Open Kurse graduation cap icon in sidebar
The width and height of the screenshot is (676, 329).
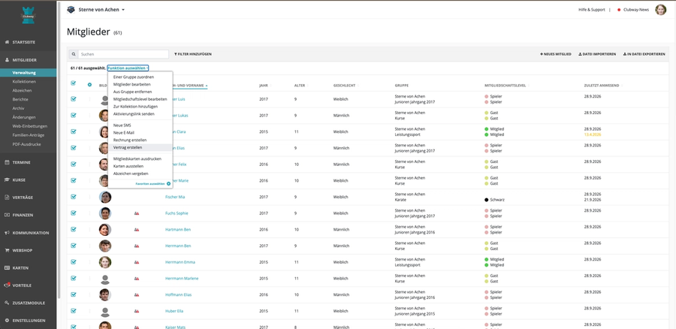click(x=7, y=180)
